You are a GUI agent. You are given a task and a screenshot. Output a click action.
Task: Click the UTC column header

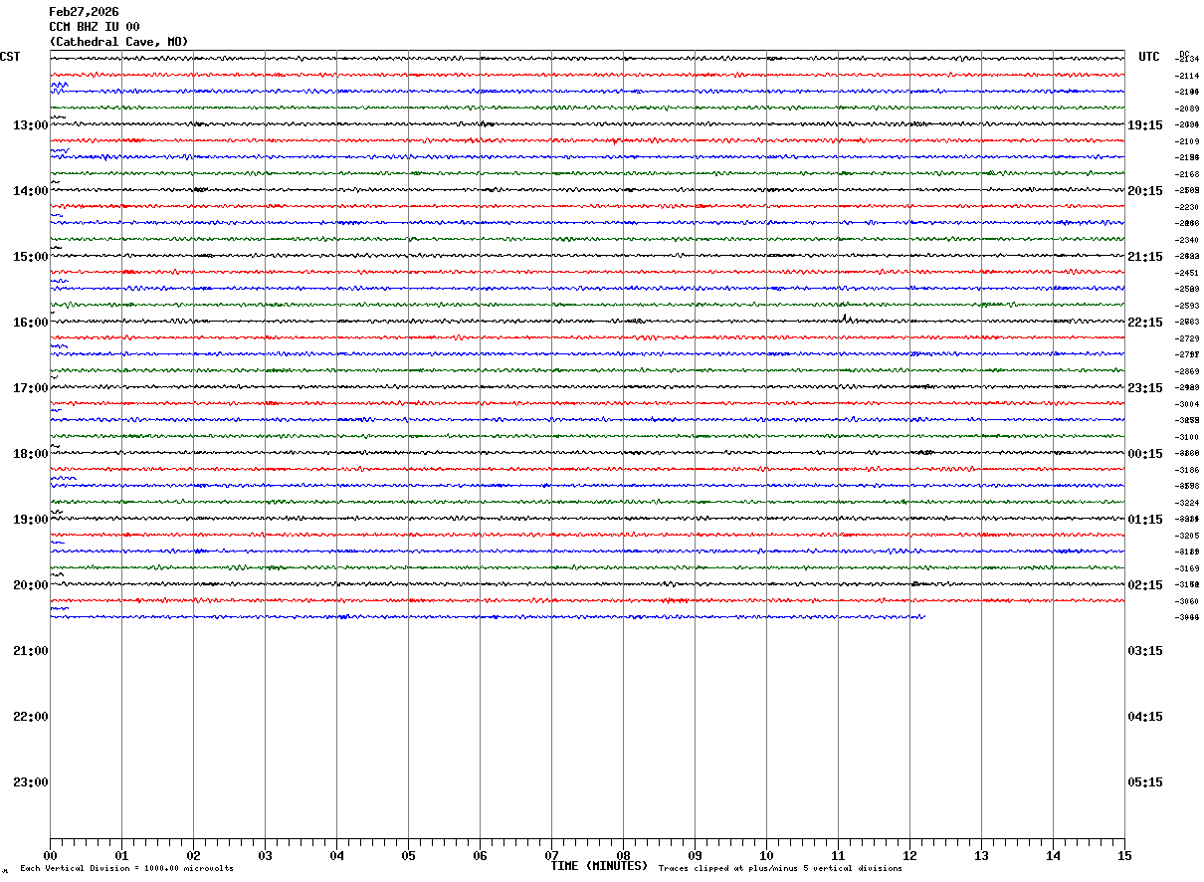pos(1149,57)
